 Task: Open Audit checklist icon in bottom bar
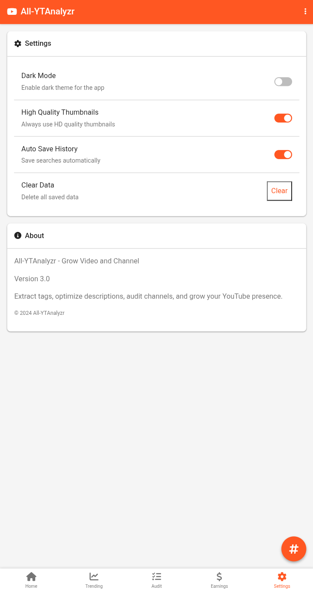[157, 576]
